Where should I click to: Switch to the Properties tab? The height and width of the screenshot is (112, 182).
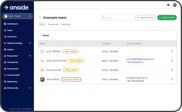point(53,24)
